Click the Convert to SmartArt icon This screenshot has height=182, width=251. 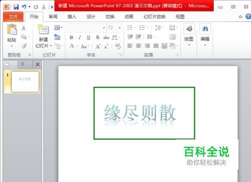174,46
